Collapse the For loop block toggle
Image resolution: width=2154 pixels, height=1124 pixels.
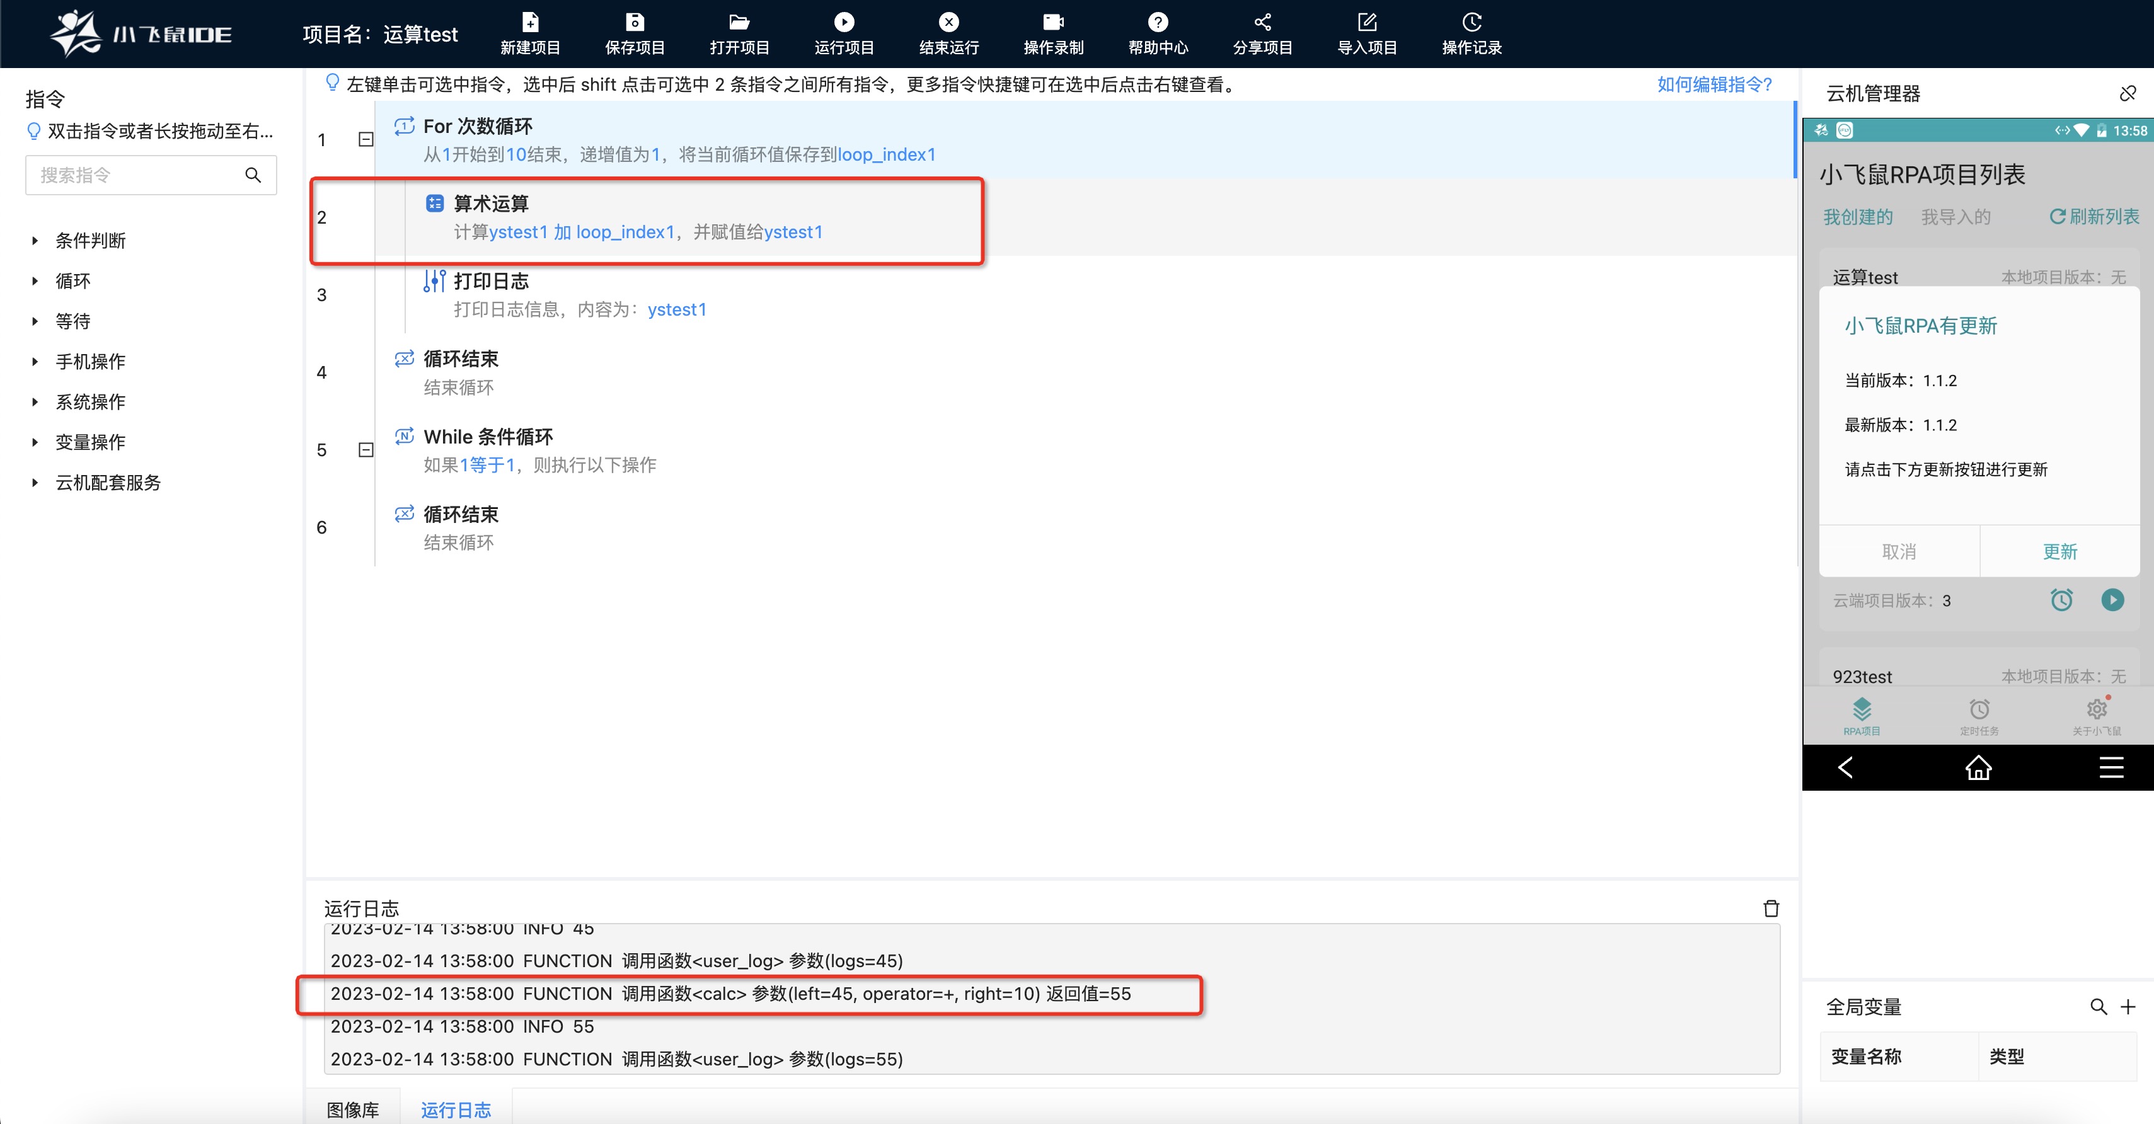pos(366,140)
